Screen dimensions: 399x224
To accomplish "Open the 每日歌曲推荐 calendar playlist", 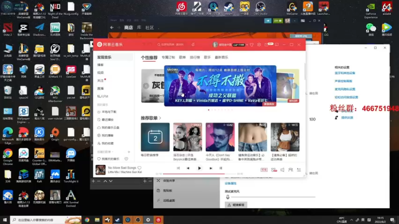I will click(x=155, y=137).
